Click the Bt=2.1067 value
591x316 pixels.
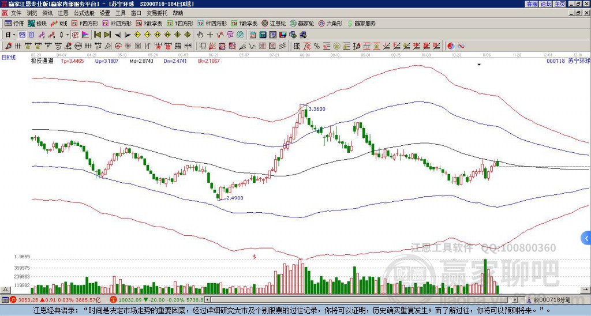click(209, 61)
